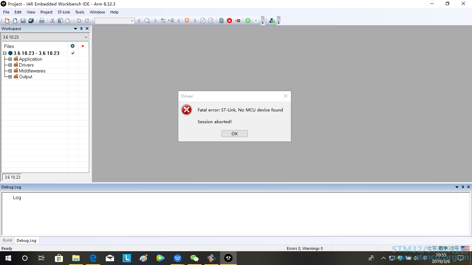
Task: Open the Debug Log panel options dropdown arrow
Action: pyautogui.click(x=457, y=187)
